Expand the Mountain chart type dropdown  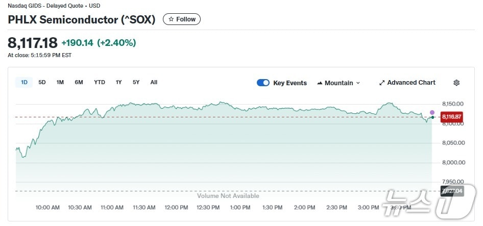(338, 83)
